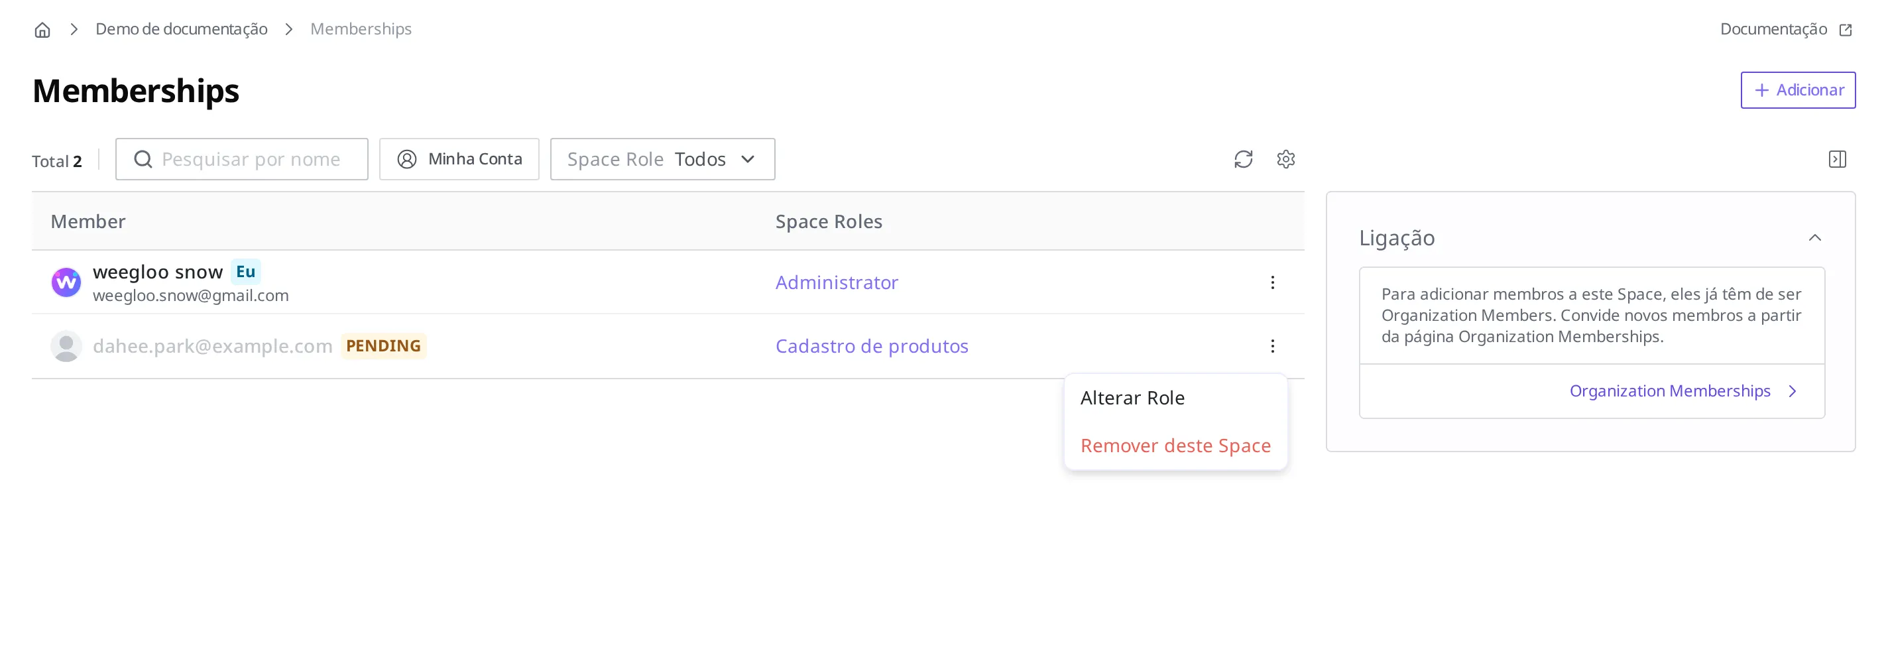The image size is (1888, 663).
Task: Toggle more options for dahee.park row
Action: tap(1272, 346)
